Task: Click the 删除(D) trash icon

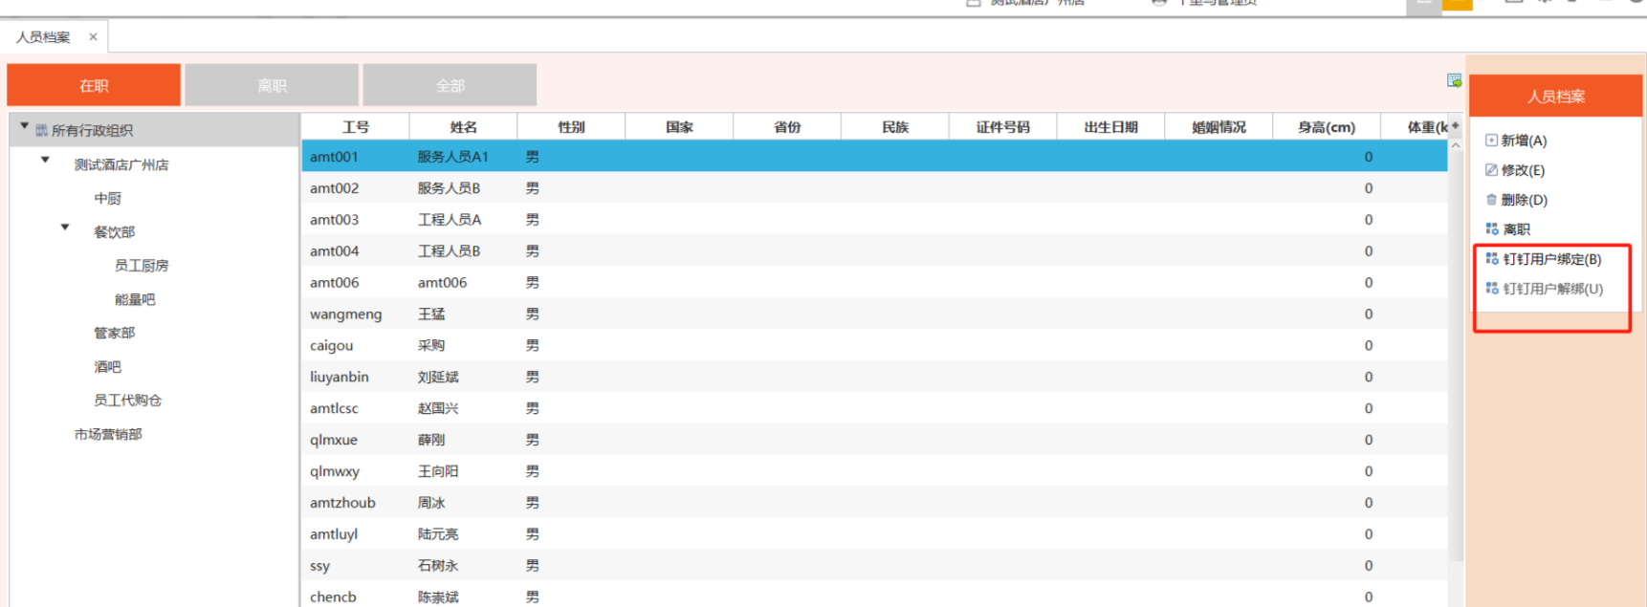Action: pyautogui.click(x=1491, y=200)
